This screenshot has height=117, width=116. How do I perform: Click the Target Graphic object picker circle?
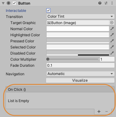(112, 23)
